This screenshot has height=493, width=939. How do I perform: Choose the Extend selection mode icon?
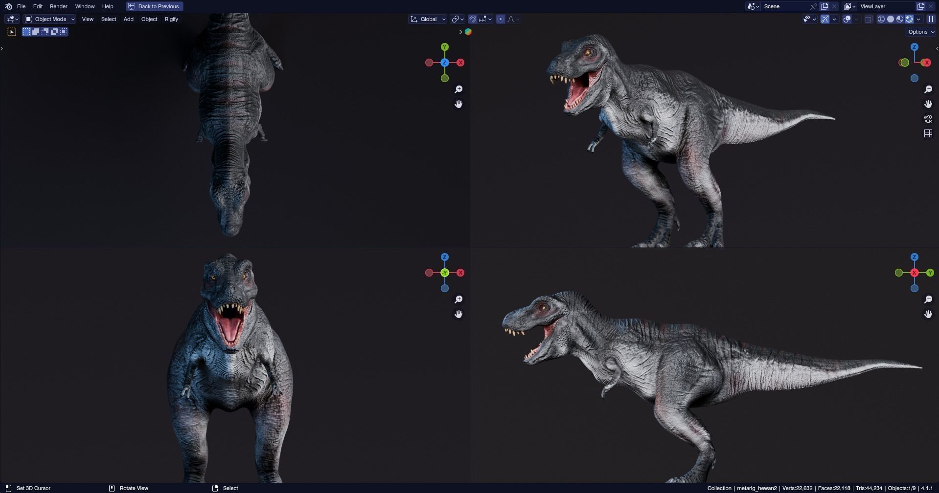[36, 32]
